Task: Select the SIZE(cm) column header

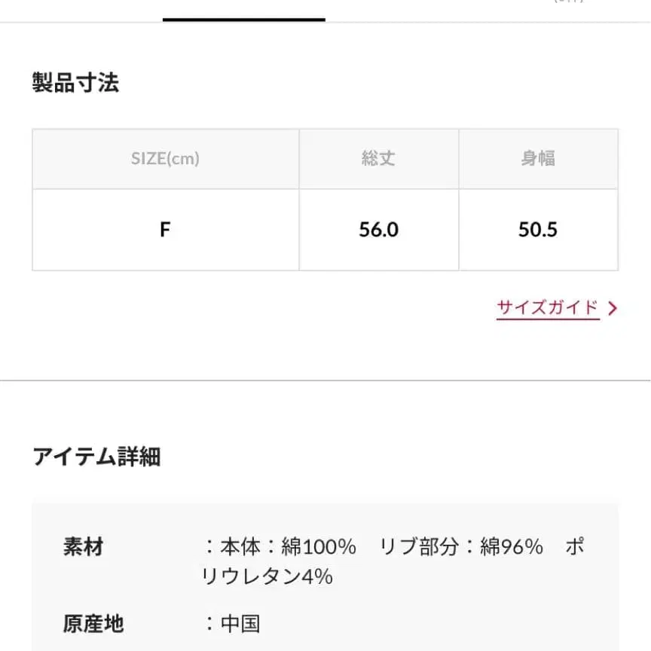Action: point(164,158)
